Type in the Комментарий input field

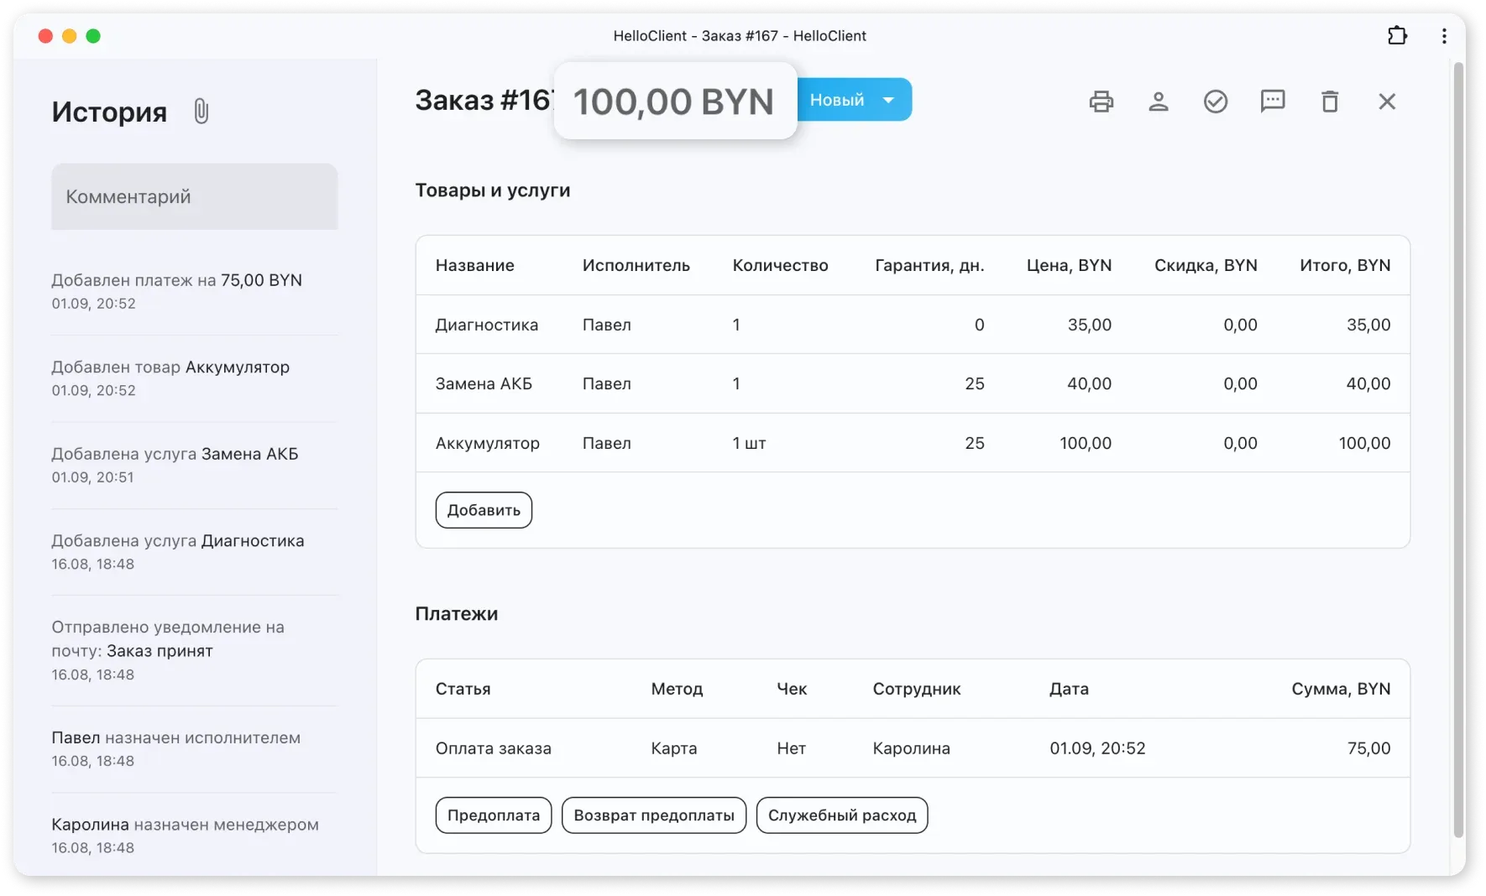(195, 197)
